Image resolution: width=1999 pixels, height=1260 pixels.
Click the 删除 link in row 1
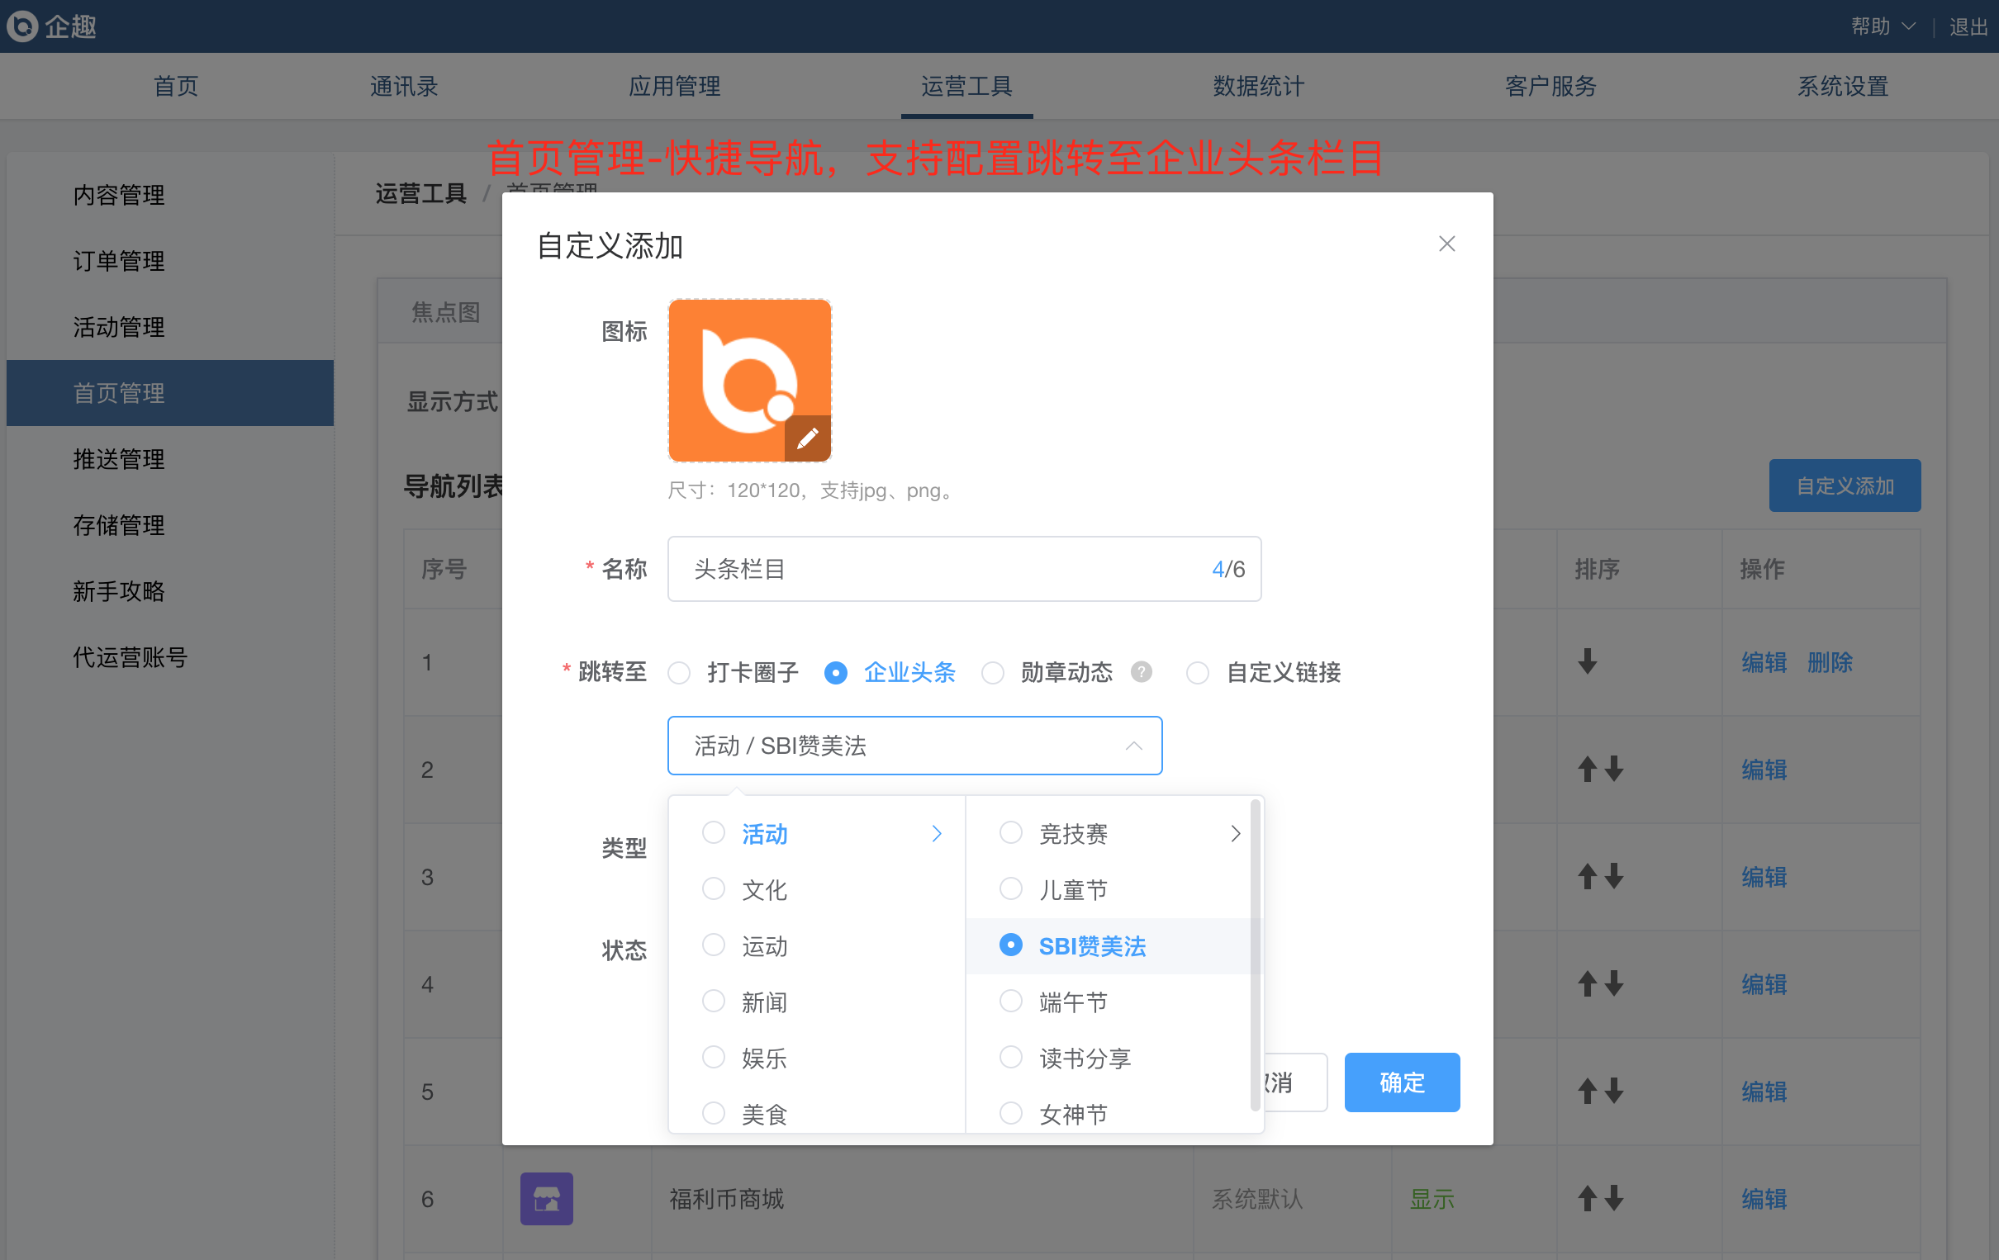click(1829, 661)
